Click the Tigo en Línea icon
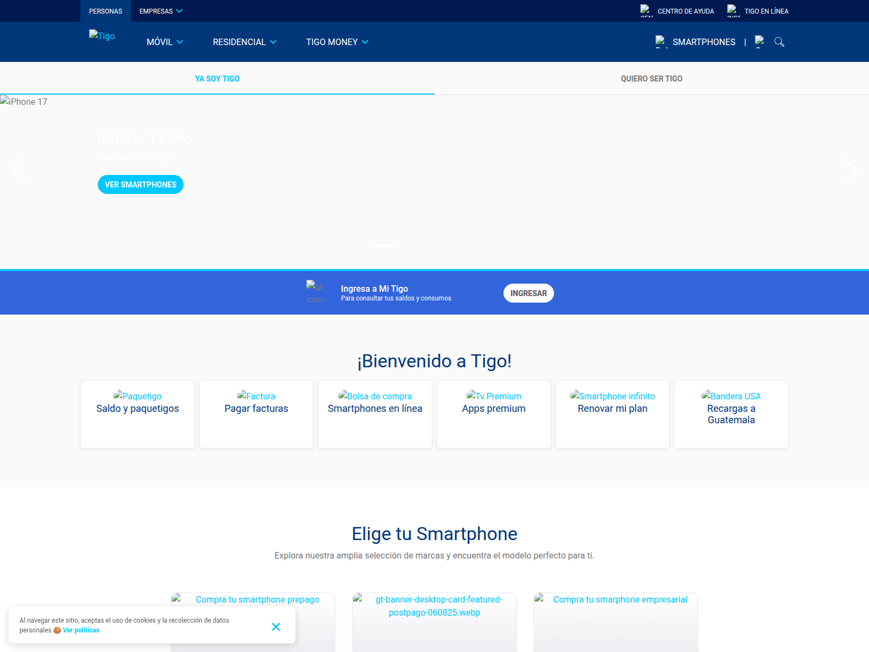The image size is (869, 652). (733, 11)
